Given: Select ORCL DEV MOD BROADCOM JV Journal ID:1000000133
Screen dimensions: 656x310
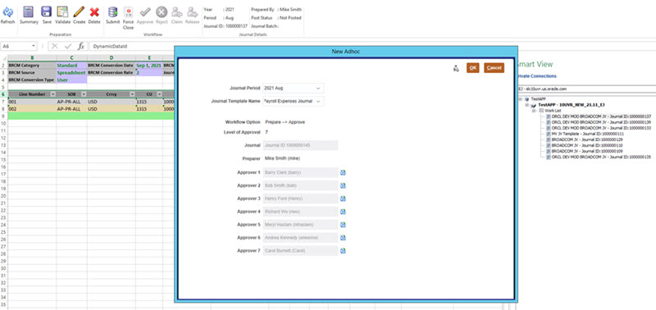Looking at the screenshot, I should pos(601,128).
